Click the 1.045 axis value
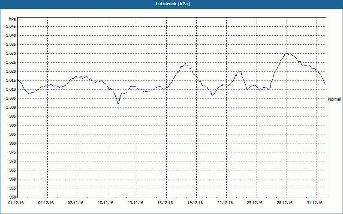343x214 pixels. point(11,27)
